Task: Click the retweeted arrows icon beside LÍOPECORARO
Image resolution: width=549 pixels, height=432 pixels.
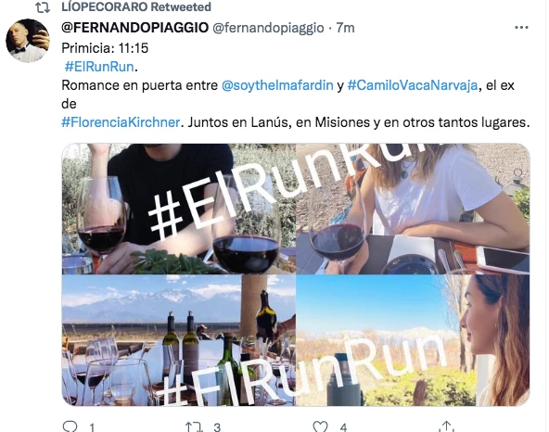Action: coord(43,7)
